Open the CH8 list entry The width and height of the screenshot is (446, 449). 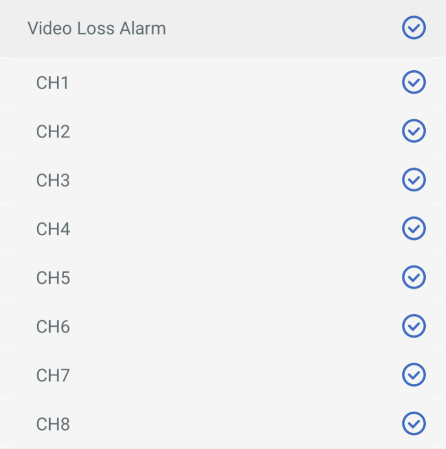(x=223, y=424)
